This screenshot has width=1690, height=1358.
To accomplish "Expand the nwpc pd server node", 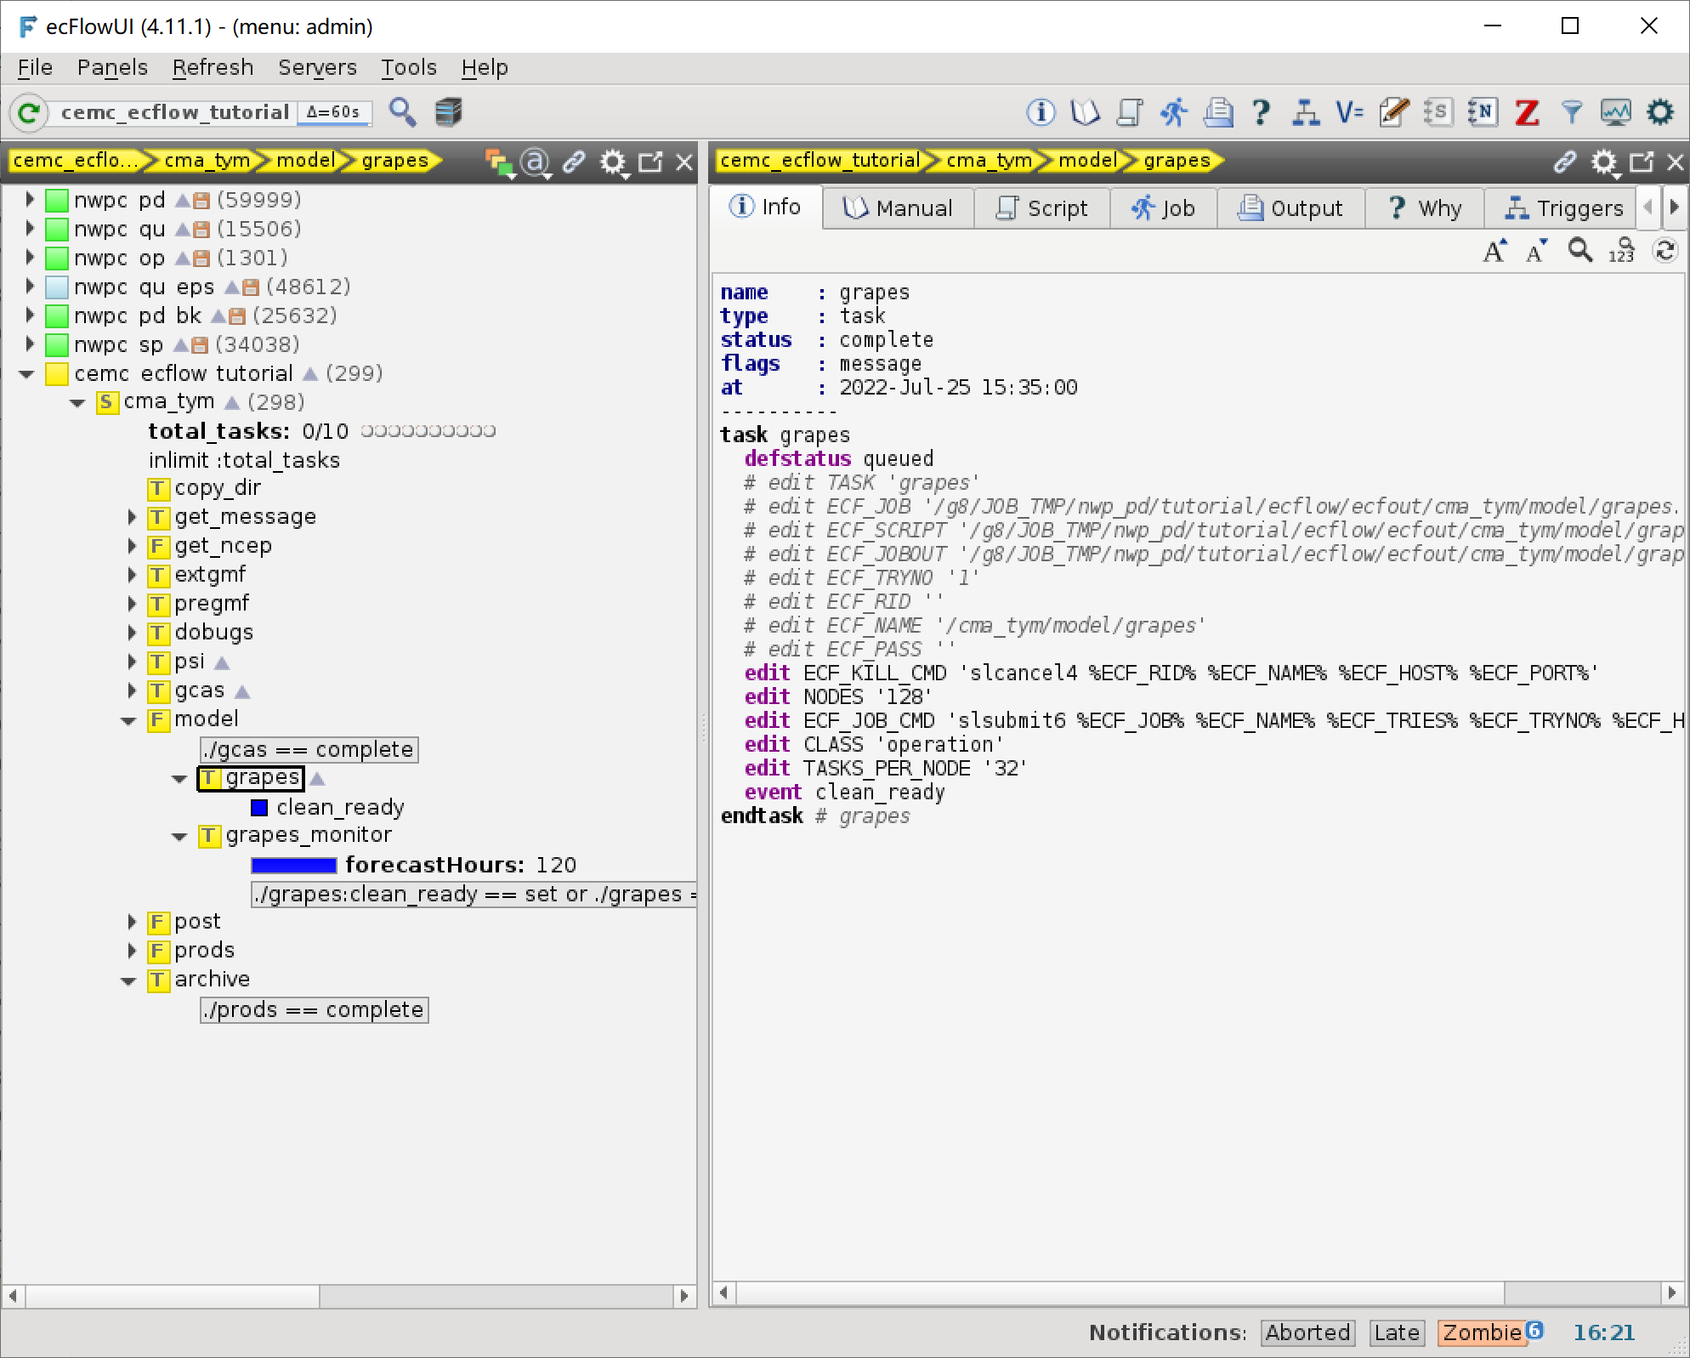I will [30, 200].
